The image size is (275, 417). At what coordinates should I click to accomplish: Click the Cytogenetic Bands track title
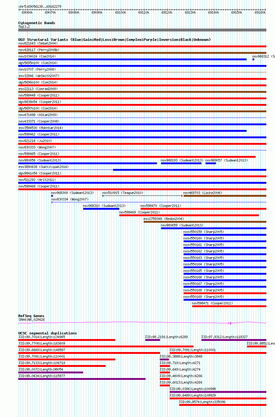(37, 23)
